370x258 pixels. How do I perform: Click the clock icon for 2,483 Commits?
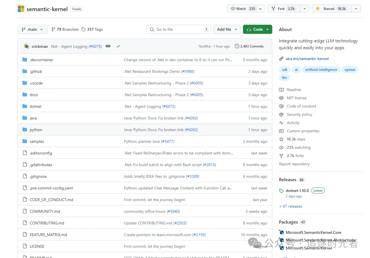point(237,46)
